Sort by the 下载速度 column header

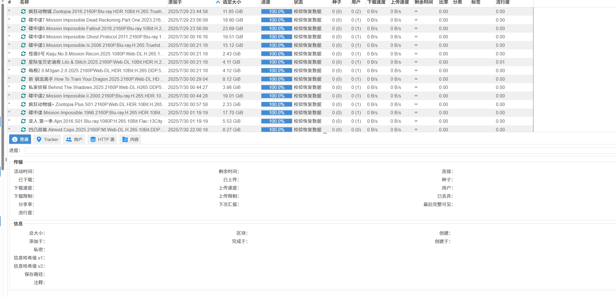(378, 2)
